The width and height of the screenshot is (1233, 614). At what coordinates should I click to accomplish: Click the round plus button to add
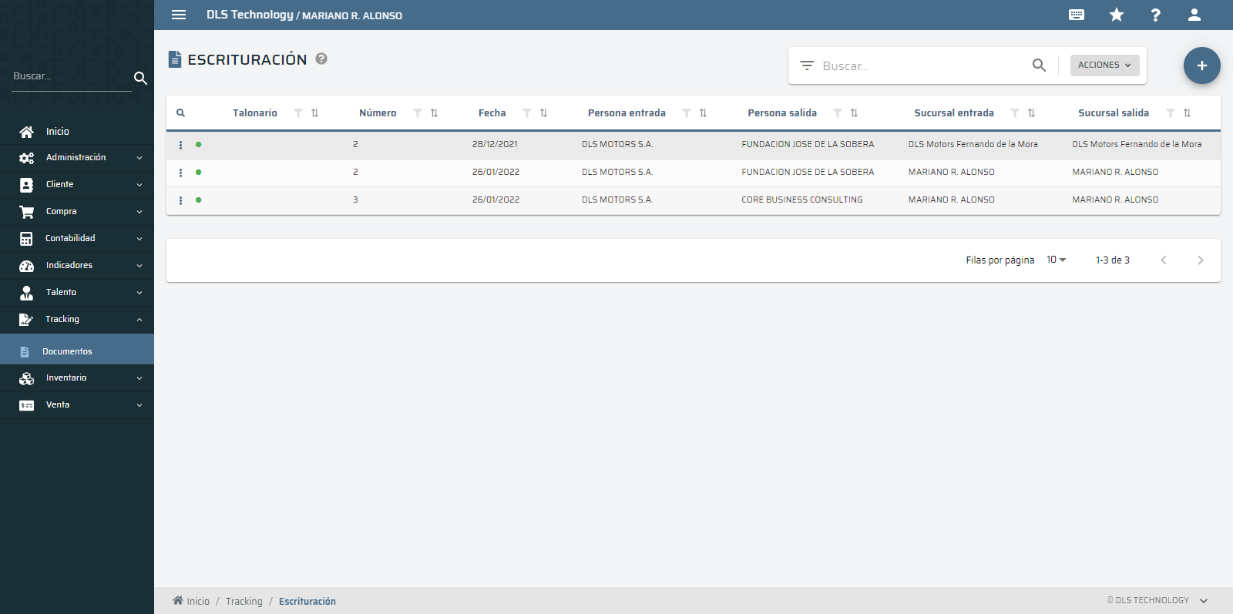(1201, 65)
